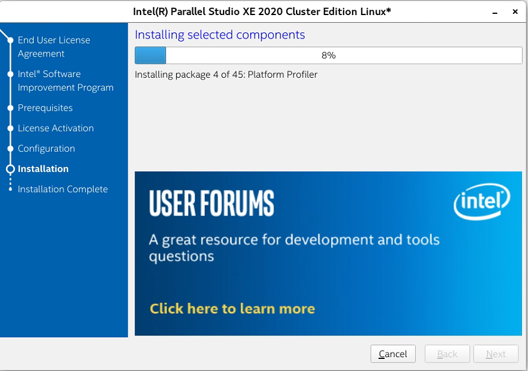This screenshot has width=528, height=371.
Task: Click the greyed-out Back button
Action: click(x=447, y=354)
